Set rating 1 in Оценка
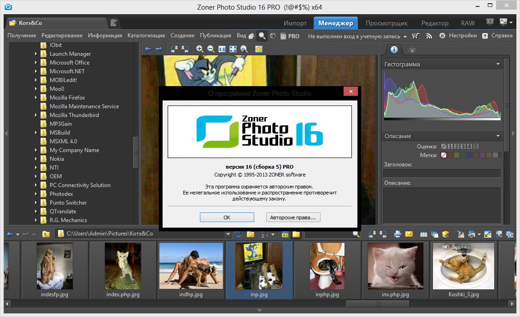This screenshot has width=520, height=317. pos(450,146)
